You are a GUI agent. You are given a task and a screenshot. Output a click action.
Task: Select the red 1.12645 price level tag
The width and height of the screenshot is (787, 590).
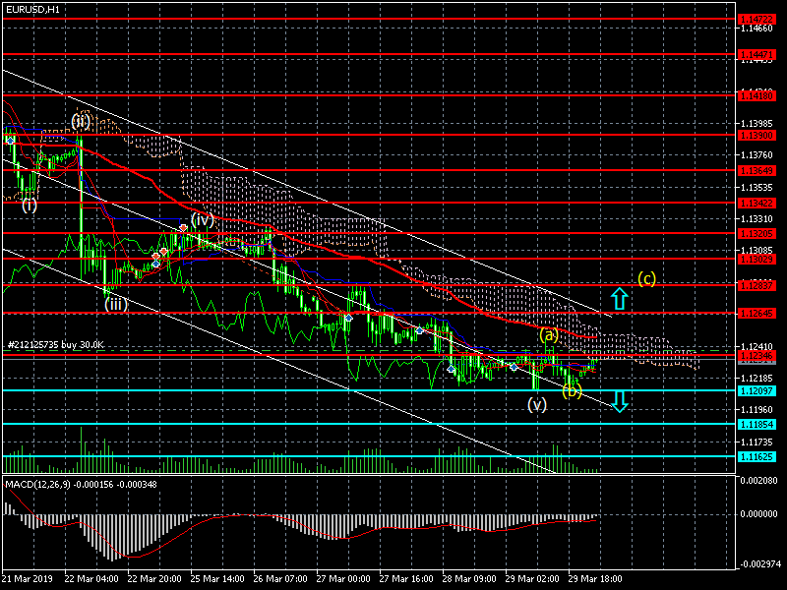click(x=757, y=314)
